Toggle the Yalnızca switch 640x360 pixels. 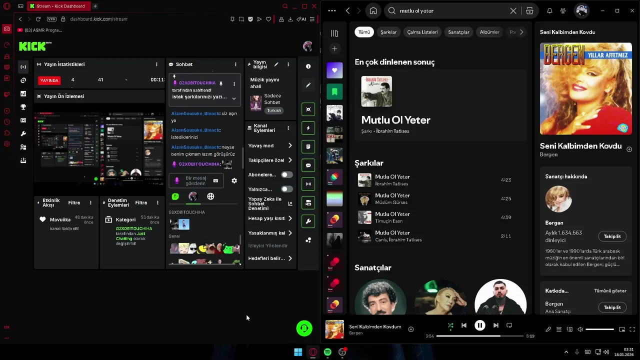point(287,189)
